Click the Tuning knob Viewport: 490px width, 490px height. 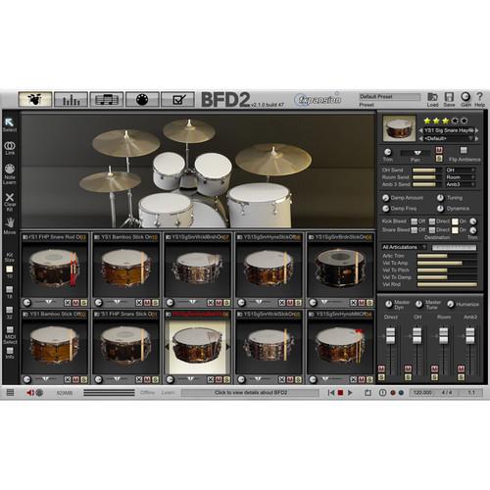[x=440, y=198]
